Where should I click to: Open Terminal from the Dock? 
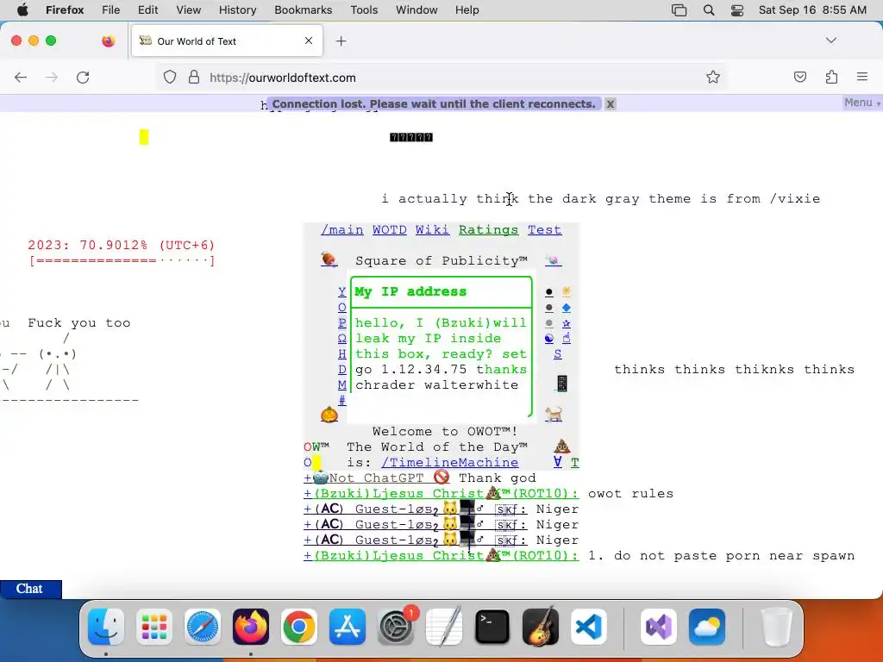tap(492, 627)
